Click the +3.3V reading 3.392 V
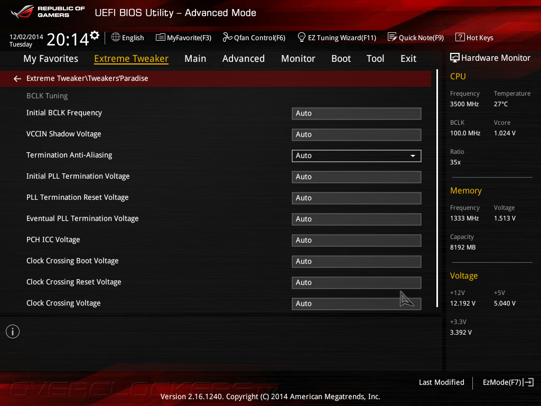541x406 pixels. coord(461,333)
